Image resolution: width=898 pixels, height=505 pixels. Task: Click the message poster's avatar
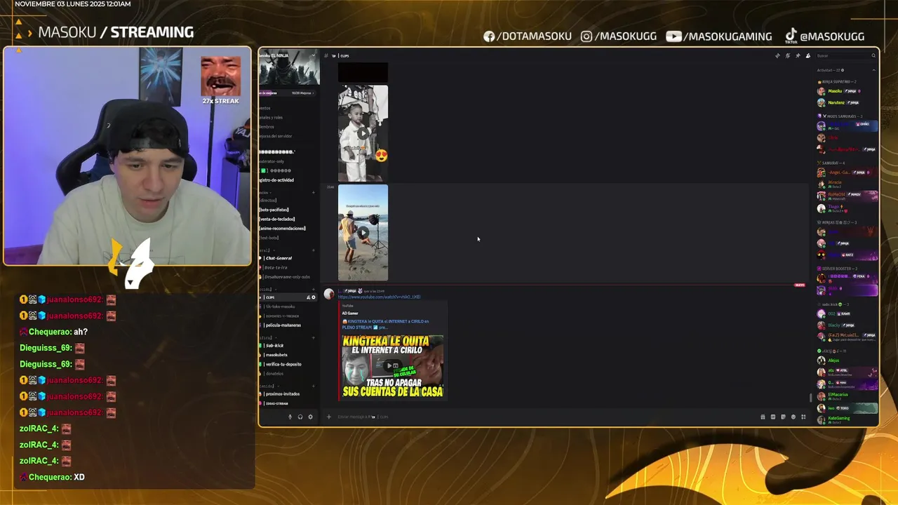[329, 294]
